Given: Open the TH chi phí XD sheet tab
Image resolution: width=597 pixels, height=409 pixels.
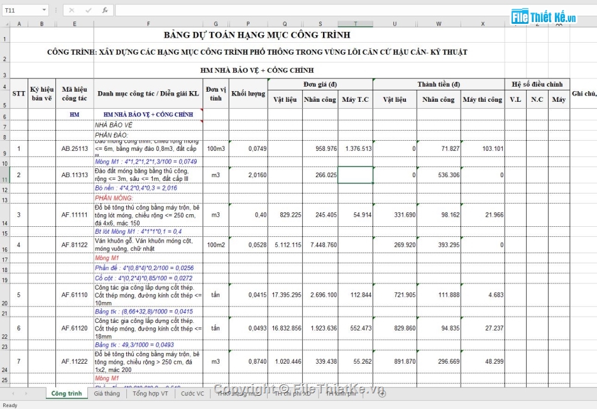Looking at the screenshot, I should coord(292,393).
